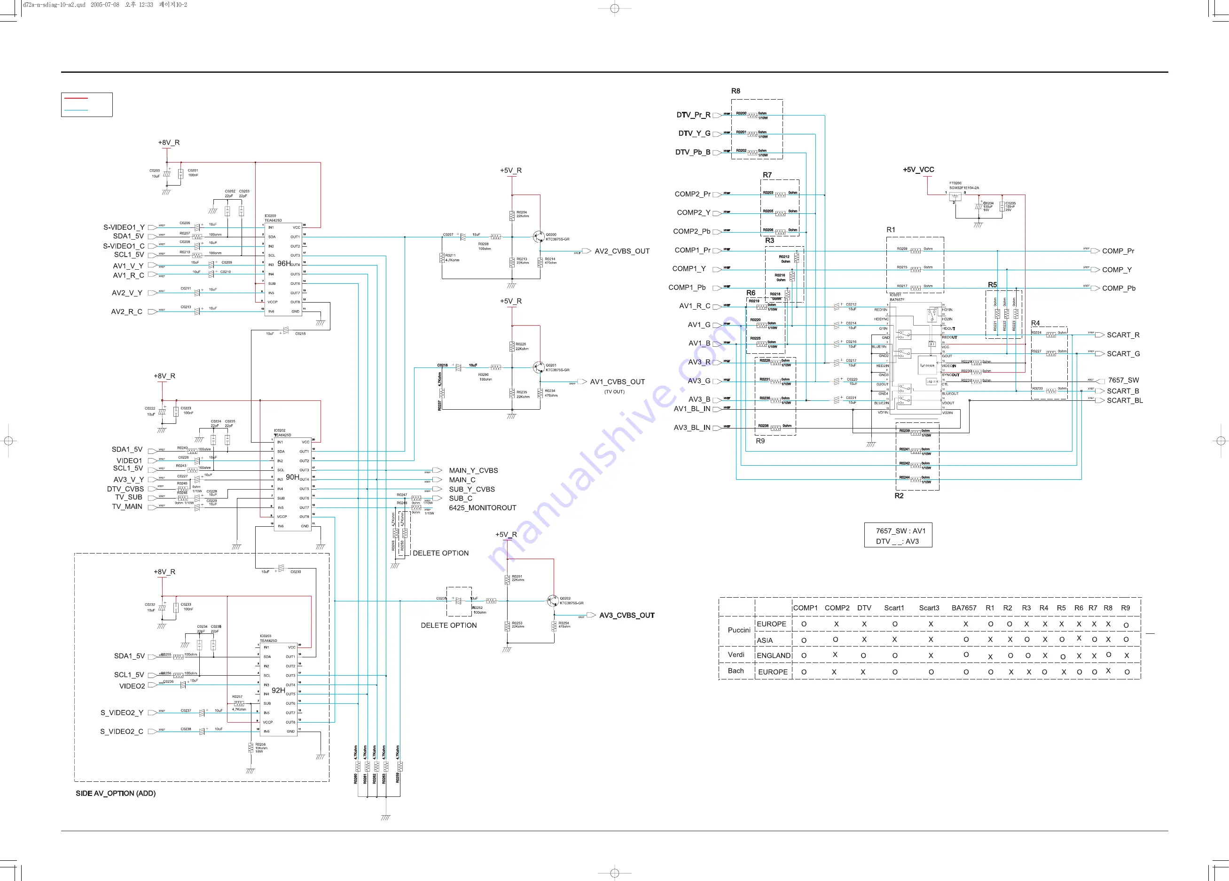This screenshot has width=1229, height=881.
Task: Select the VIDEO1 input label
Action: 130,461
